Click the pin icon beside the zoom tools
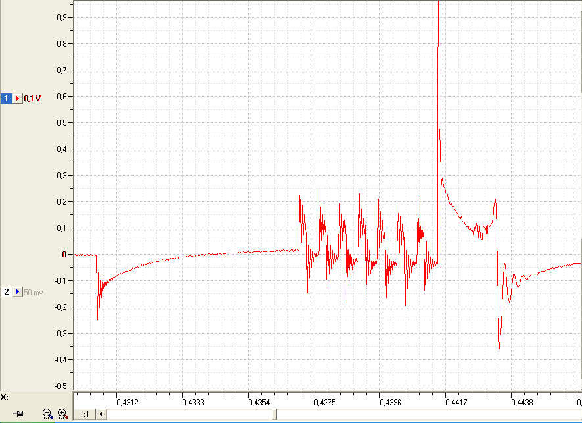Screen dimensions: 582x423 18,414
